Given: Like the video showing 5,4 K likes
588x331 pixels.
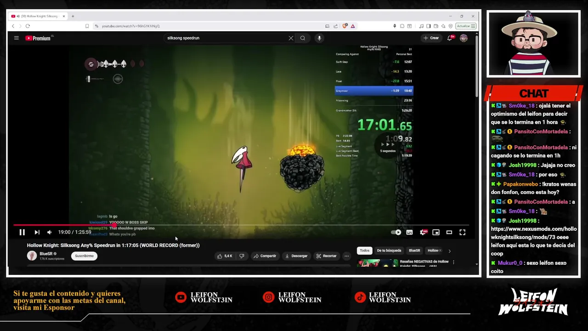Looking at the screenshot, I should tap(225, 256).
